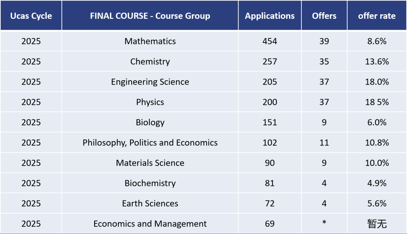Click the Offers column header

click(324, 16)
